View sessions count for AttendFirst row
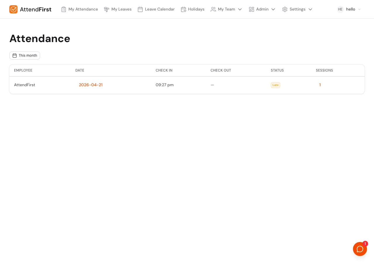 click(x=320, y=85)
